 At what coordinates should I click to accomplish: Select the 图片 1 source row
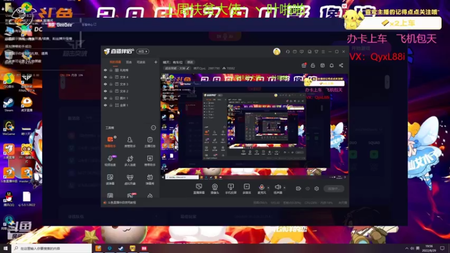click(130, 98)
